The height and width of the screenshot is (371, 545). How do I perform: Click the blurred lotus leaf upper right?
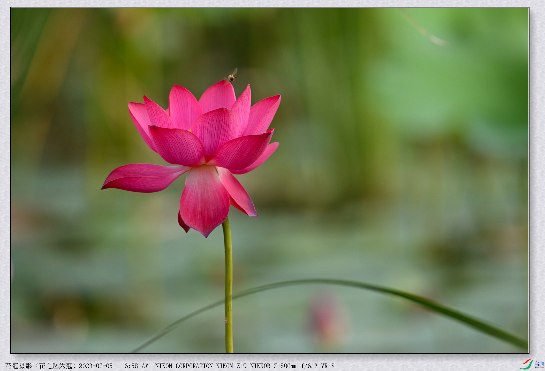tap(440, 85)
